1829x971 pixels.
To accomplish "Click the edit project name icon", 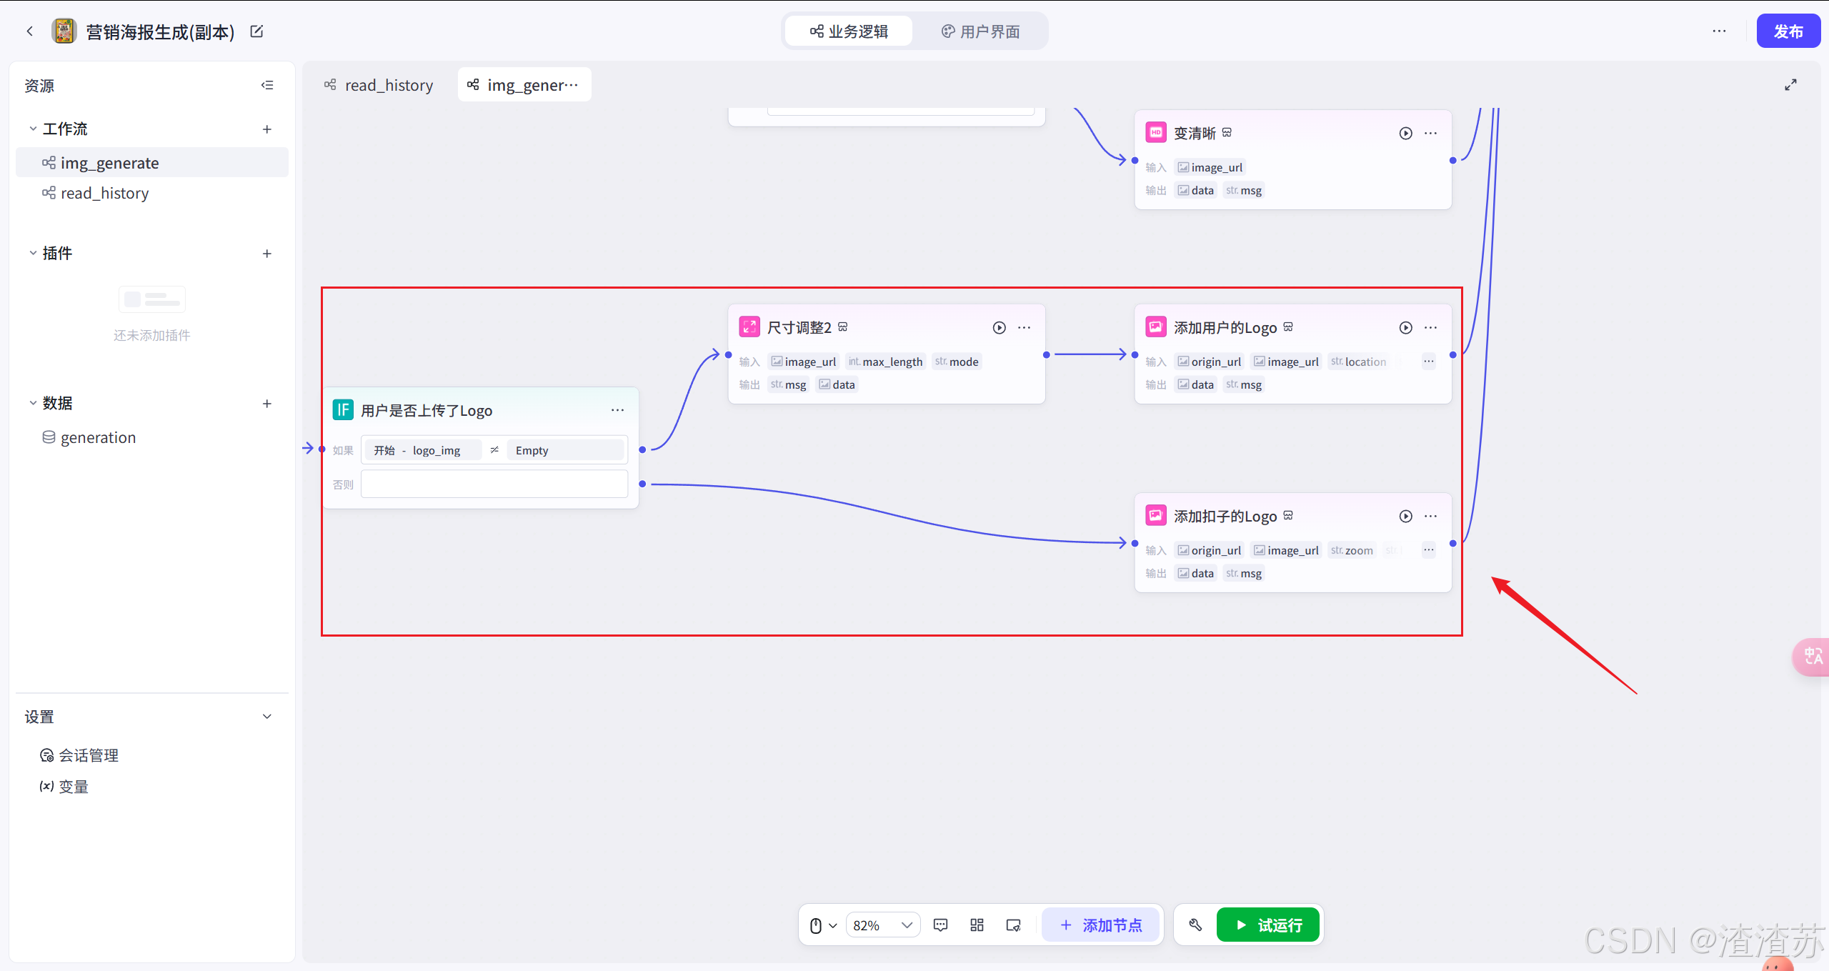I will click(257, 31).
